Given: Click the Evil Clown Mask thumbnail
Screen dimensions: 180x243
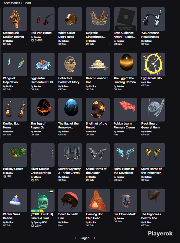Looking at the screenshot, I should point(125,200).
